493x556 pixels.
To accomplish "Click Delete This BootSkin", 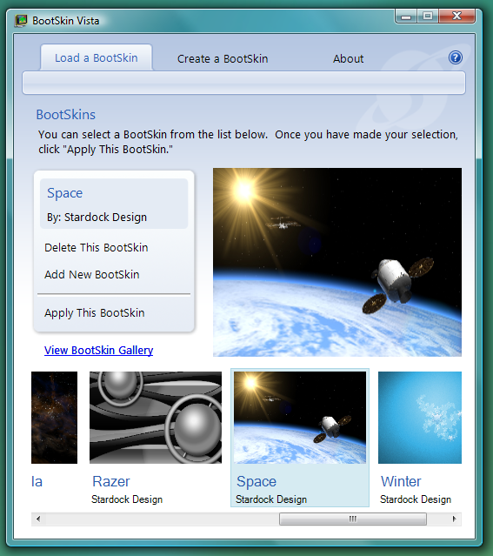I will click(96, 247).
